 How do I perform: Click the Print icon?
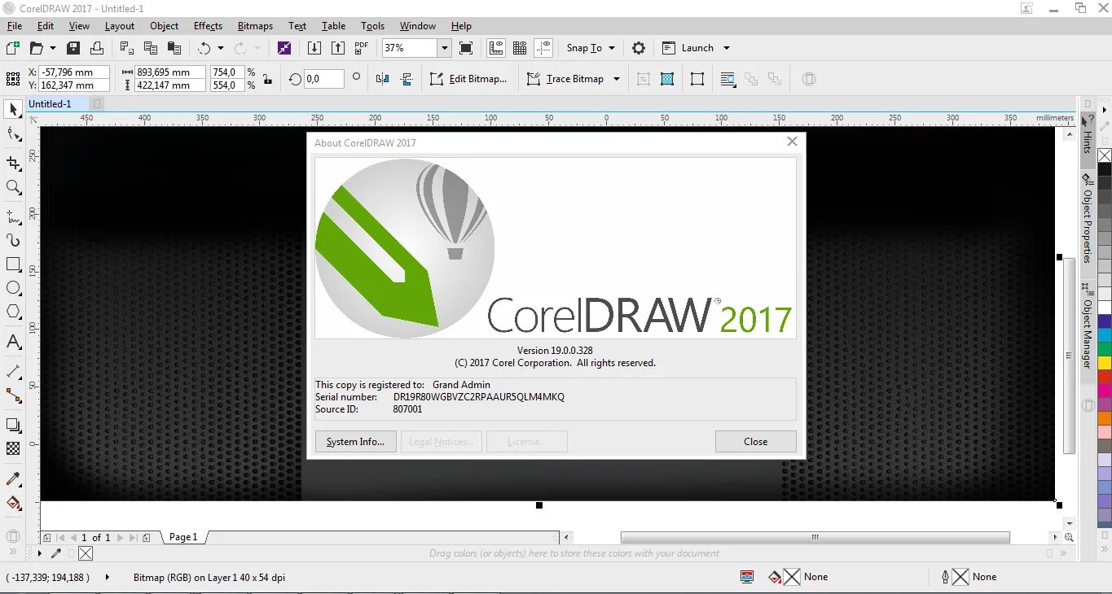(97, 48)
